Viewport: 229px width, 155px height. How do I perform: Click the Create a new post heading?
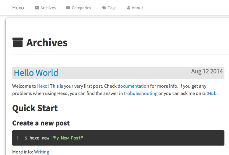(x=41, y=123)
